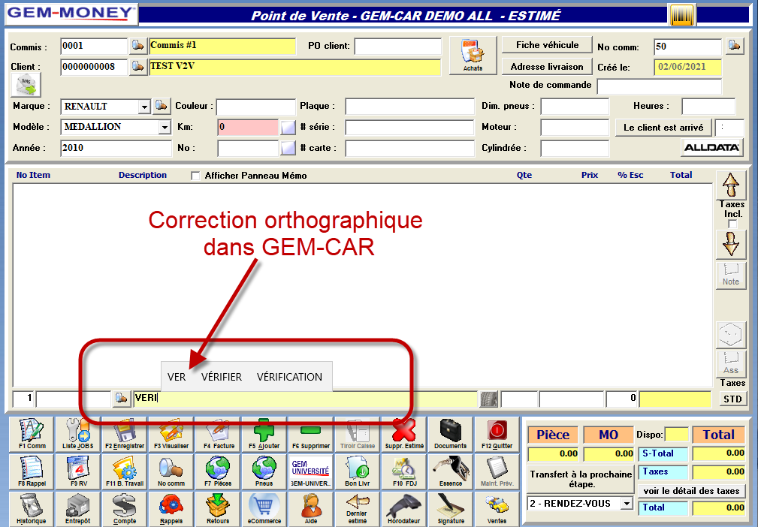Launch GEM Université
This screenshot has height=527, width=758.
[x=311, y=471]
